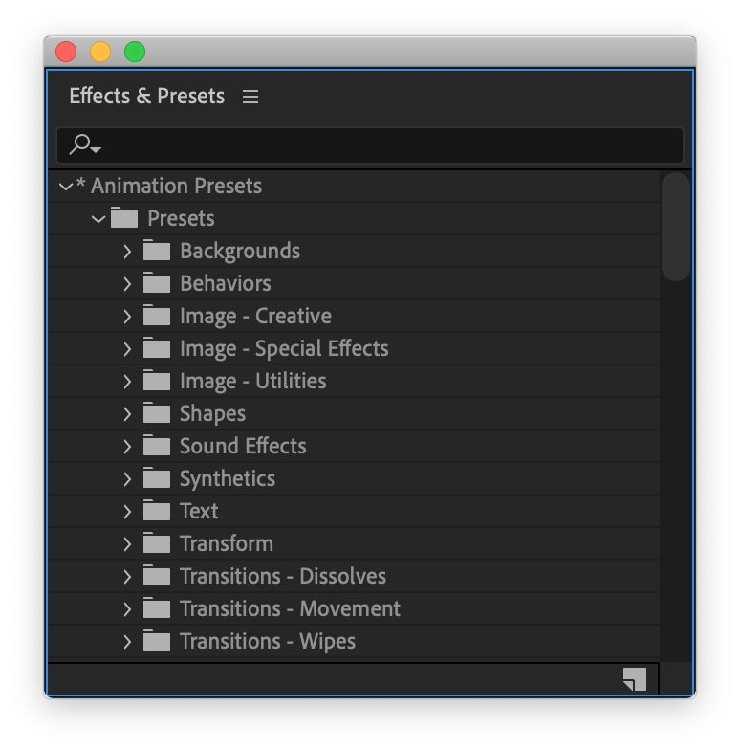The height and width of the screenshot is (750, 740).
Task: Click the Sound Effects folder icon
Action: (x=156, y=446)
